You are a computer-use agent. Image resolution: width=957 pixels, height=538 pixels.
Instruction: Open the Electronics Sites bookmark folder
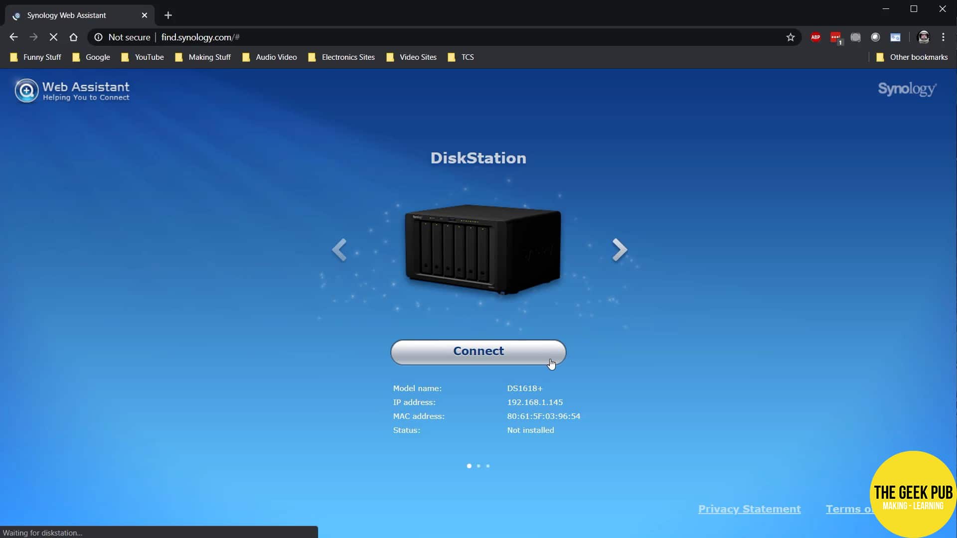[x=341, y=57]
